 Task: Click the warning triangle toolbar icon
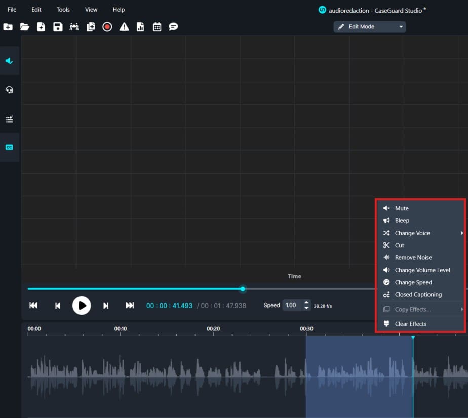[x=124, y=27]
